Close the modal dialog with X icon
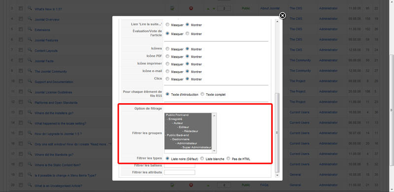The width and height of the screenshot is (394, 192). [282, 16]
